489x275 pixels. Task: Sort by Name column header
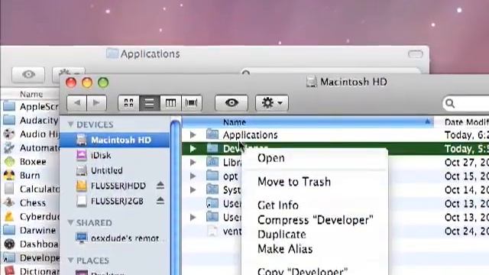[x=307, y=122]
